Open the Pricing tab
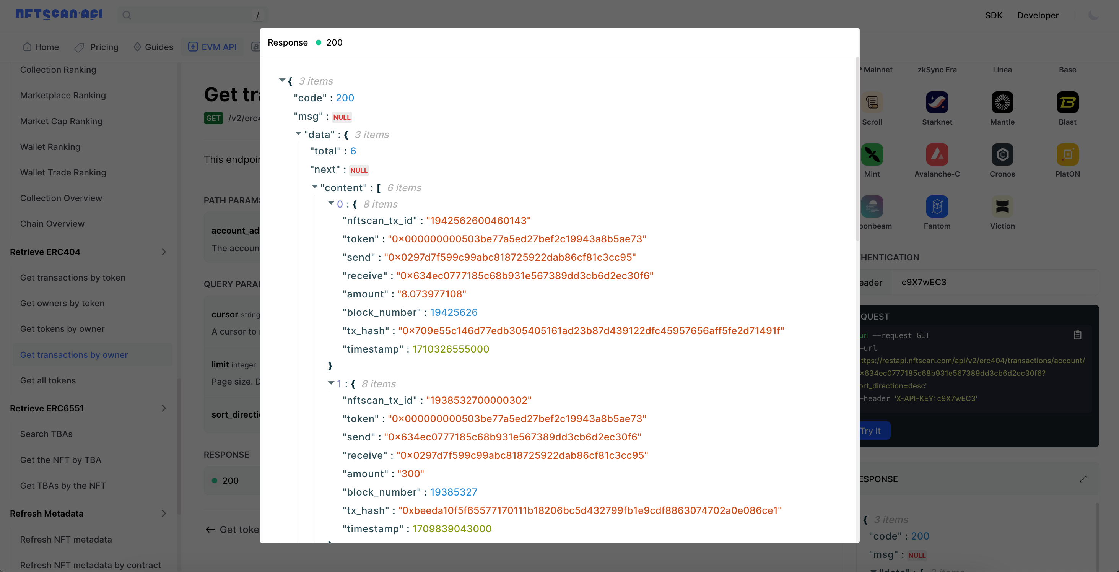This screenshot has width=1119, height=572. tap(96, 47)
